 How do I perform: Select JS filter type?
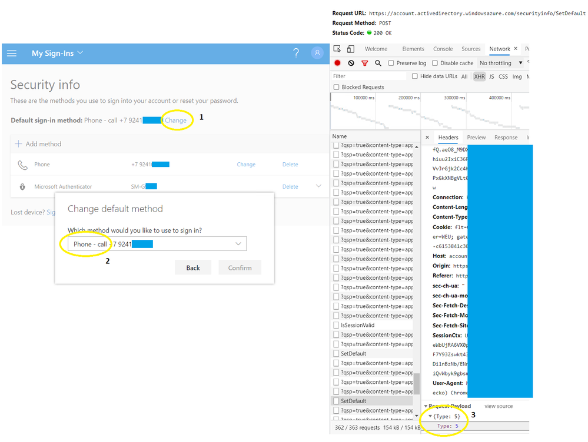[x=491, y=76]
